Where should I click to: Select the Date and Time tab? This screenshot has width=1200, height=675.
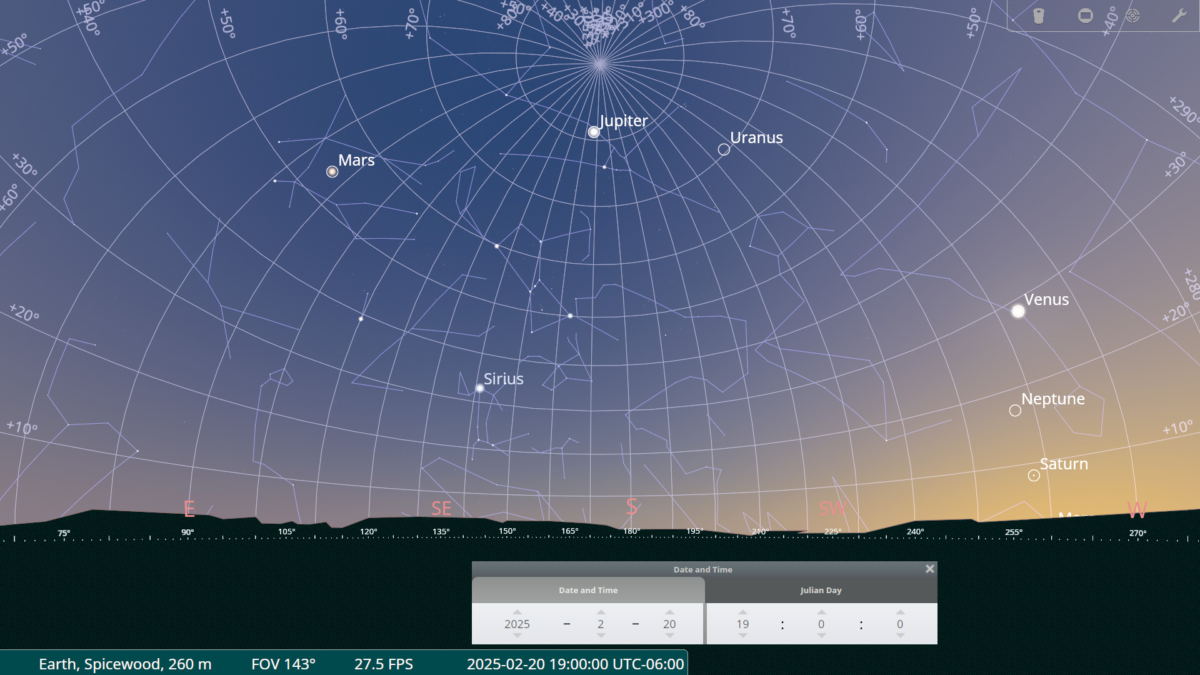point(587,590)
